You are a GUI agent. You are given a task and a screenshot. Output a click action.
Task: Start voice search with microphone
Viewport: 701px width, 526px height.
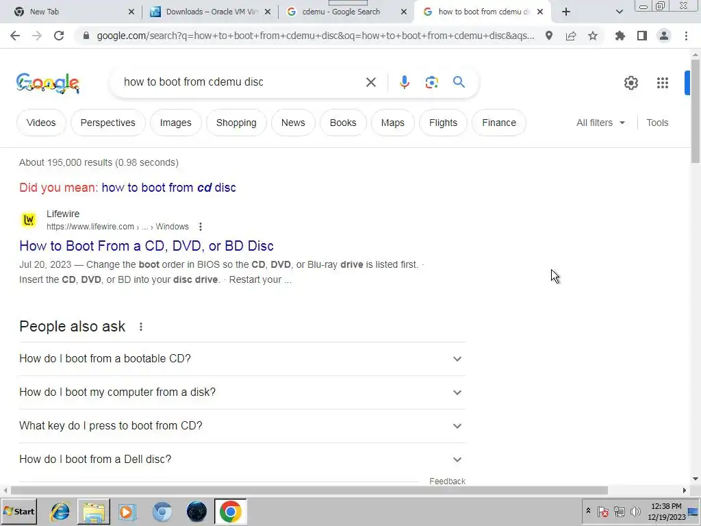tap(404, 82)
